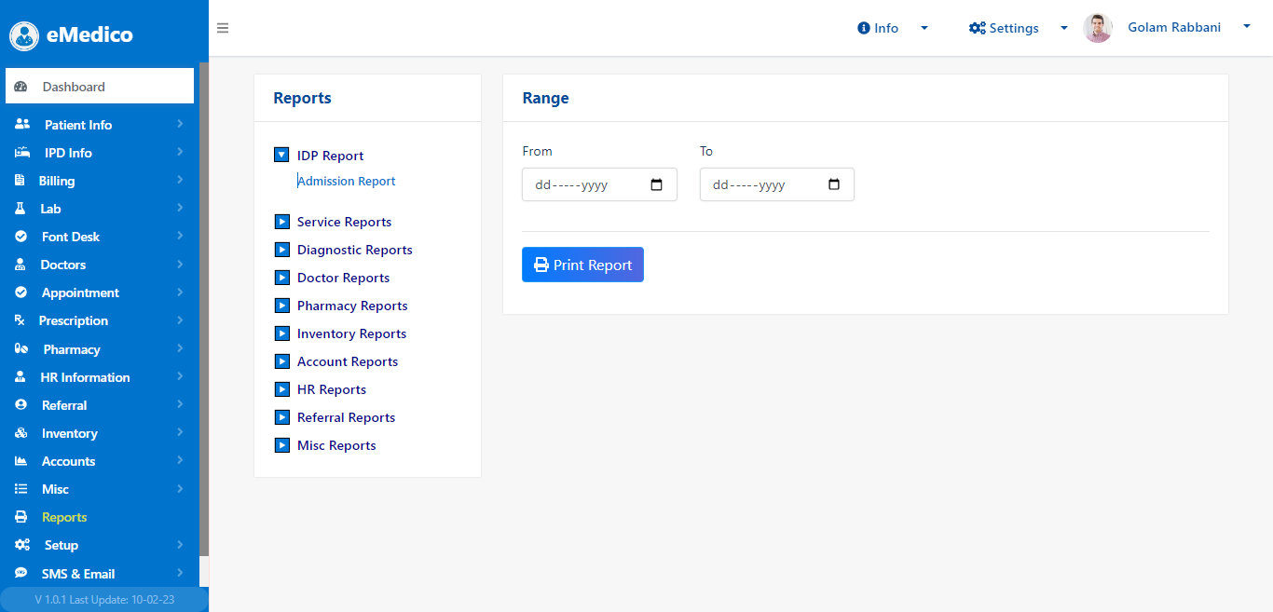1273x612 pixels.
Task: Click the hamburger menu icon in header
Action: click(223, 28)
